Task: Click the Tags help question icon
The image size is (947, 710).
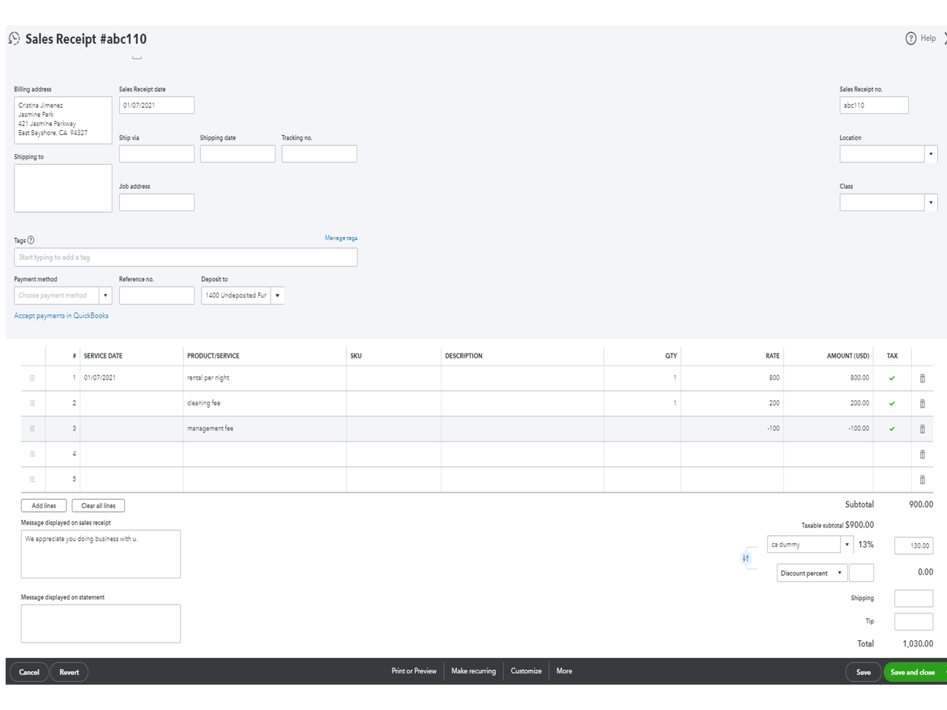Action: [x=30, y=240]
